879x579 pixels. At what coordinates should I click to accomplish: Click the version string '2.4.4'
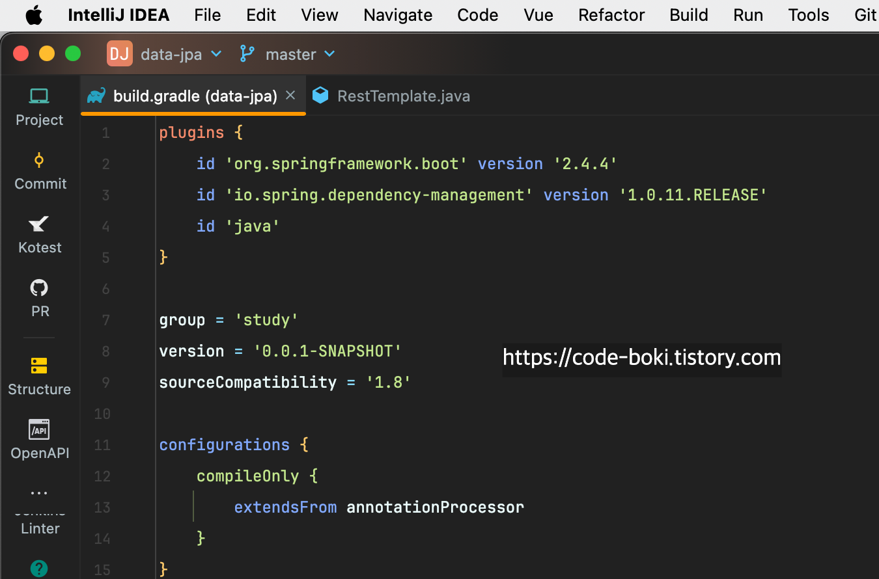[x=585, y=164]
